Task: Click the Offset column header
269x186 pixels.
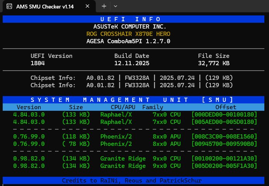Action: coord(225,107)
